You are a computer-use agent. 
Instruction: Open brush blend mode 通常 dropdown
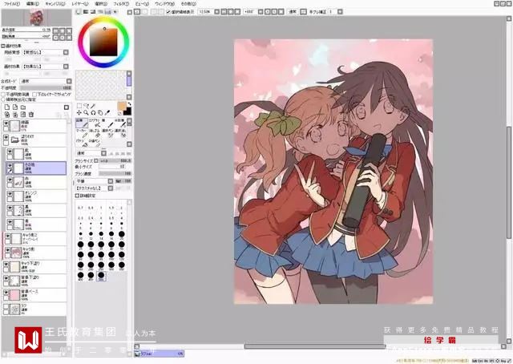click(x=103, y=153)
